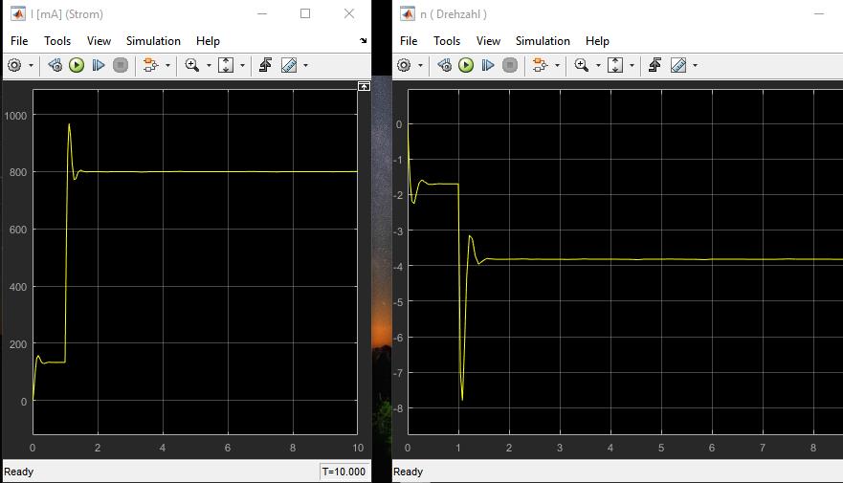The width and height of the screenshot is (843, 483).
Task: Expand measurements dropdown in Drehzahl scope
Action: (x=695, y=66)
